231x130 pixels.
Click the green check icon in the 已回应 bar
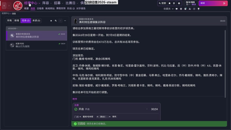(x=75, y=124)
